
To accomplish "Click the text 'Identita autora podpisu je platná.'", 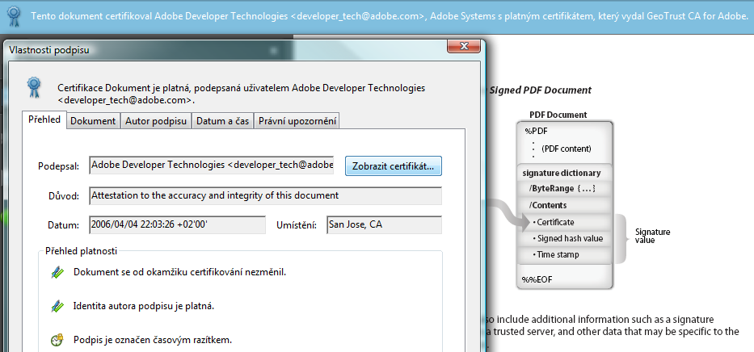I will click(144, 306).
